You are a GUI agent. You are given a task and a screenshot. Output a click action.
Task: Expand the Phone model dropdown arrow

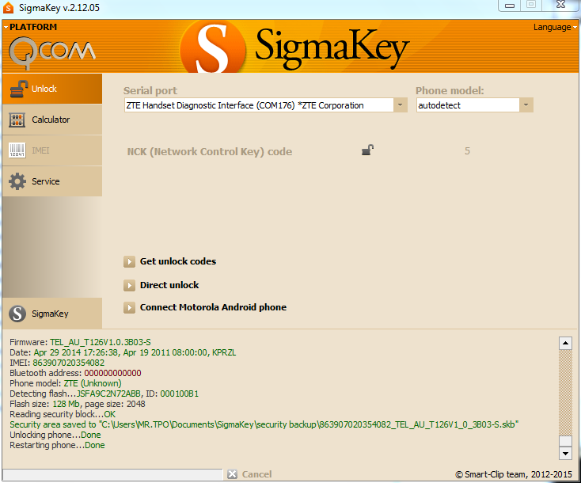point(526,105)
